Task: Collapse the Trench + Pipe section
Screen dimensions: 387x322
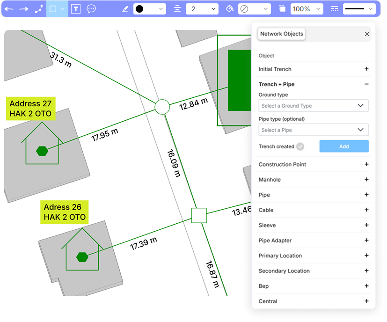Action: (x=366, y=84)
